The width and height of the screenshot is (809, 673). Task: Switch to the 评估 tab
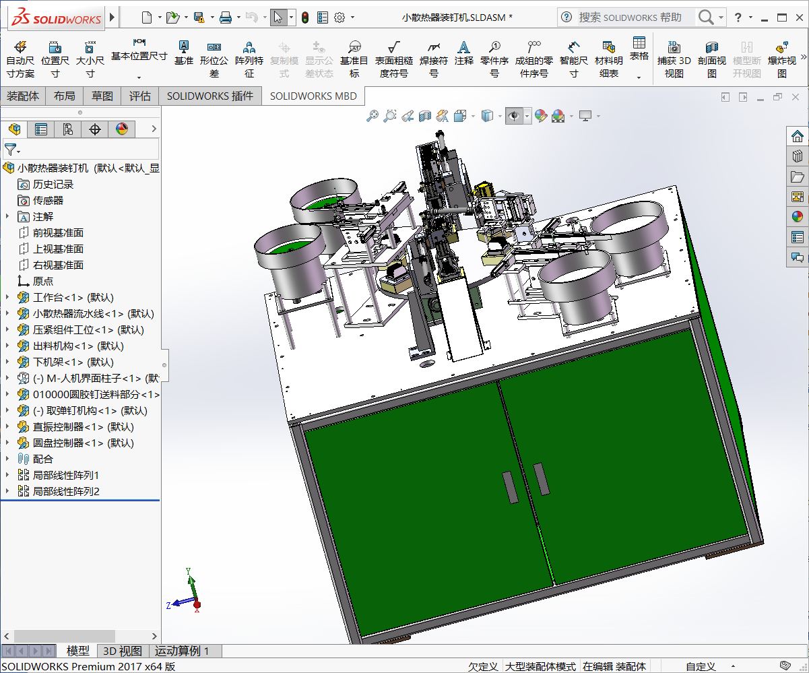pos(140,96)
